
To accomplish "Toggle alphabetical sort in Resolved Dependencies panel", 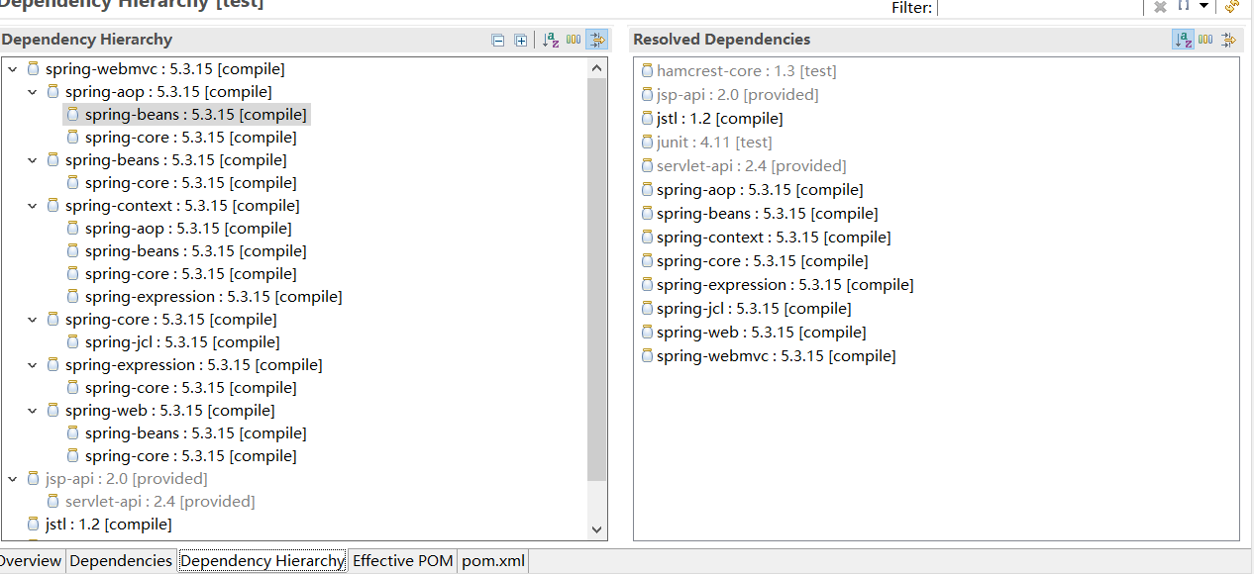I will click(1183, 40).
